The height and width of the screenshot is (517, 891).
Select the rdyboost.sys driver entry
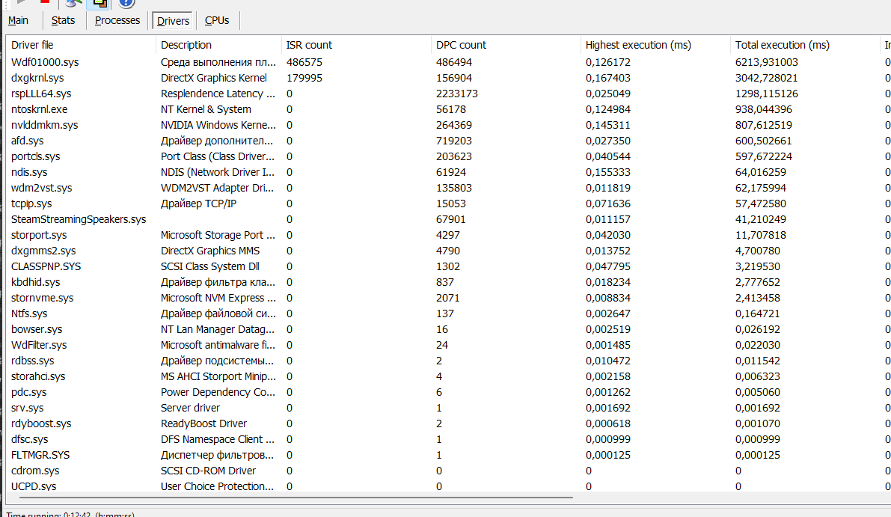pos(41,423)
